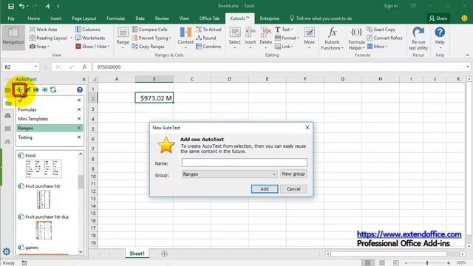Refresh the AutoText pane
This screenshot has width=473, height=266.
point(53,89)
